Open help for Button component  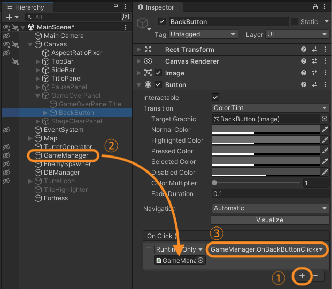304,84
